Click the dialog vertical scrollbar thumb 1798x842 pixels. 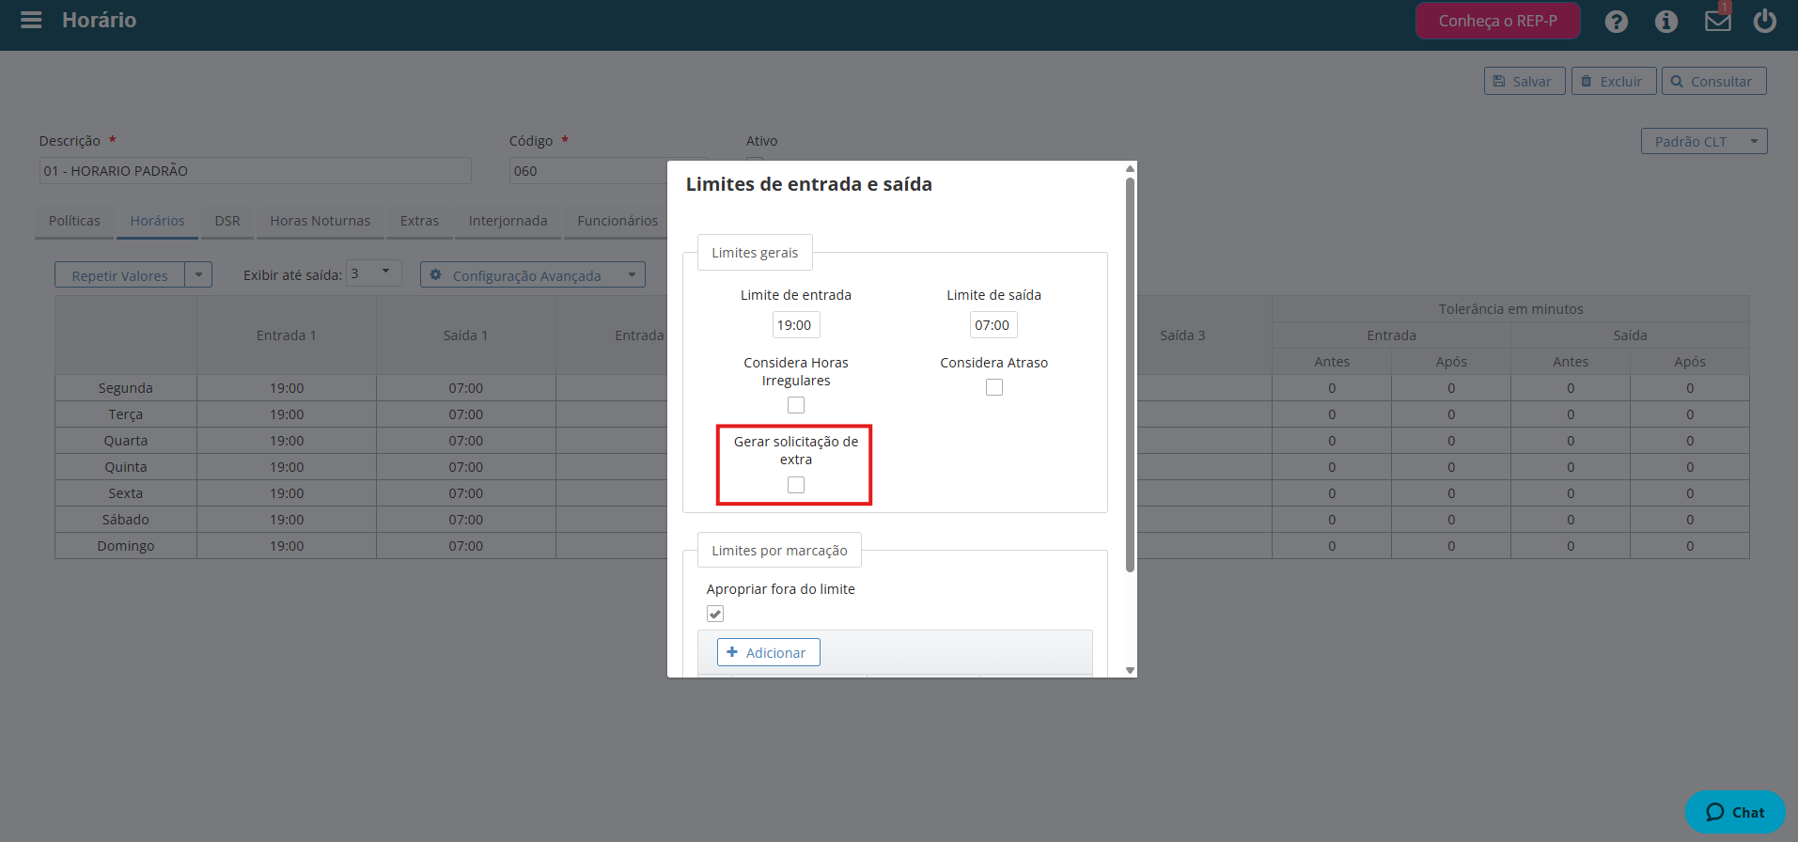click(x=1130, y=374)
